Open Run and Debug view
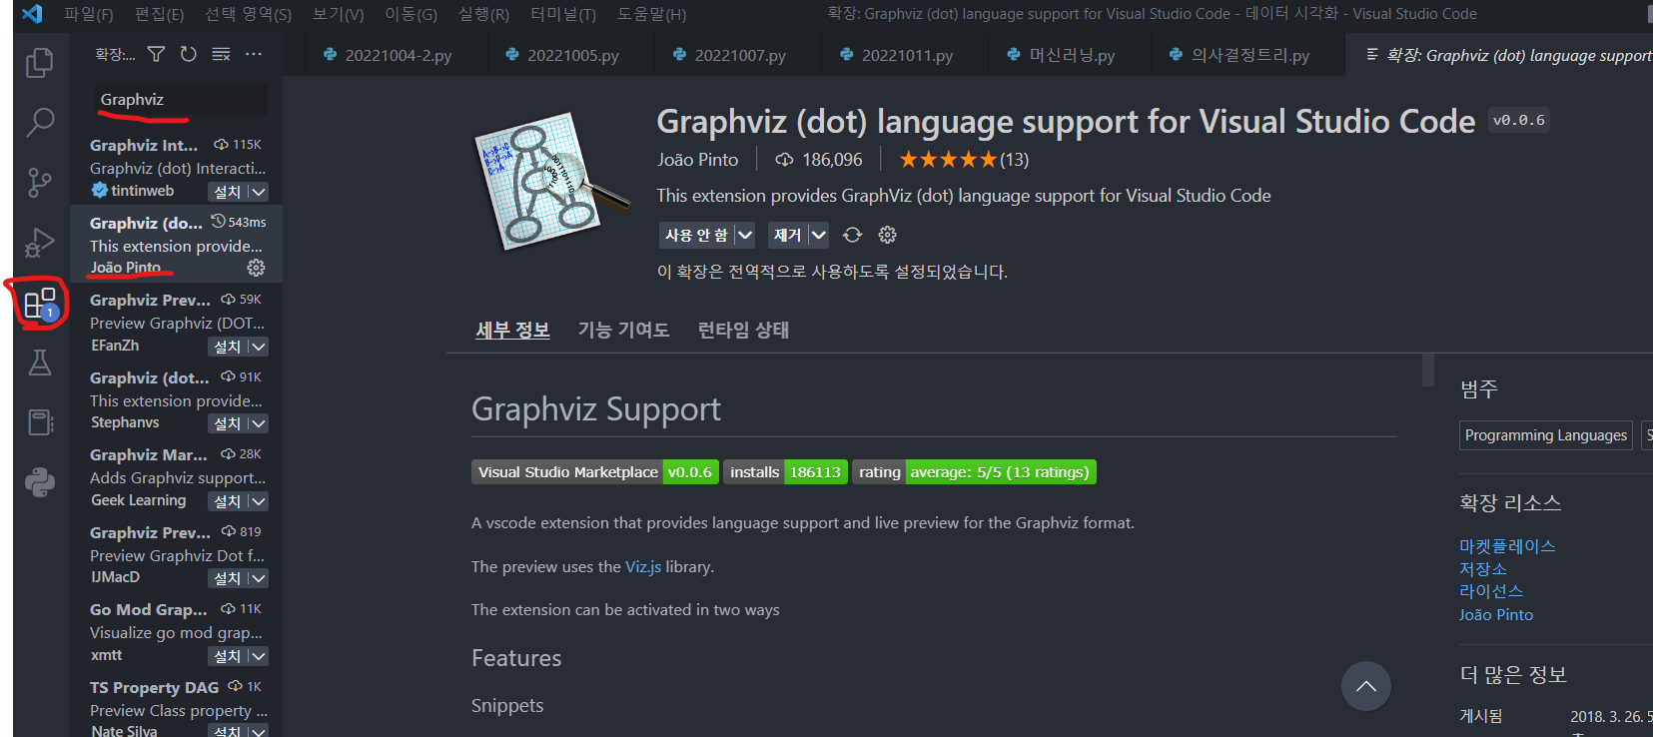Viewport: 1653px width, 737px height. tap(39, 243)
